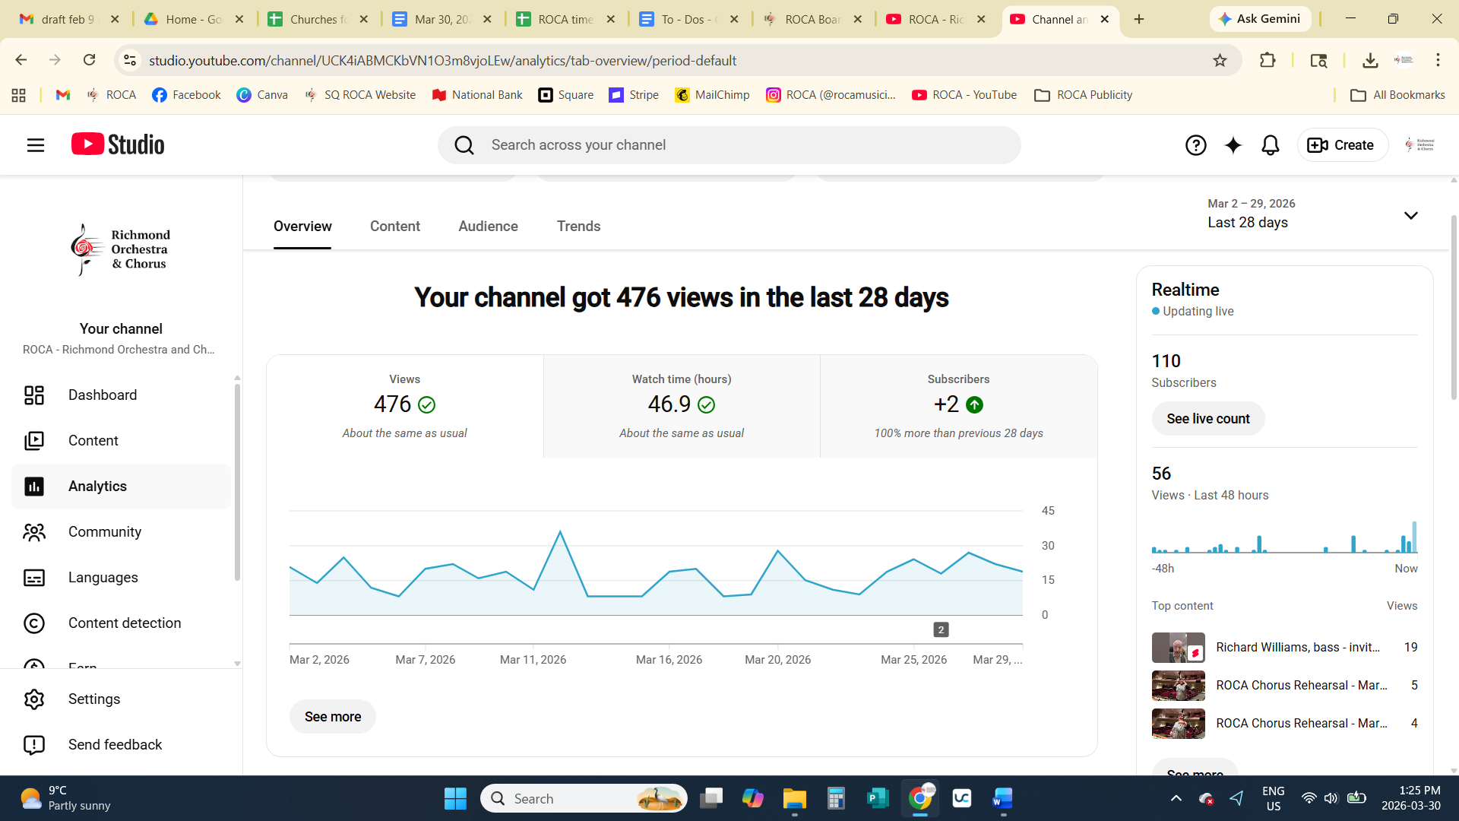Click the Send feedback icon
Image resolution: width=1459 pixels, height=821 pixels.
tap(34, 745)
